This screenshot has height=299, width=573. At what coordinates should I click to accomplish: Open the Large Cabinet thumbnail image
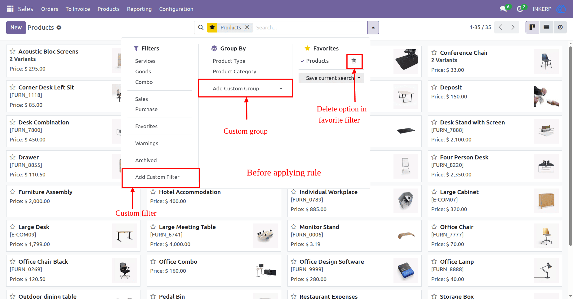tap(546, 201)
